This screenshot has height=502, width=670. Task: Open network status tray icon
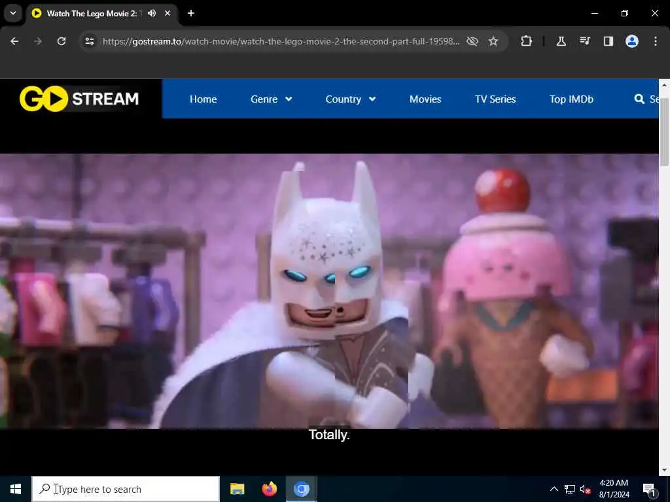click(x=570, y=489)
